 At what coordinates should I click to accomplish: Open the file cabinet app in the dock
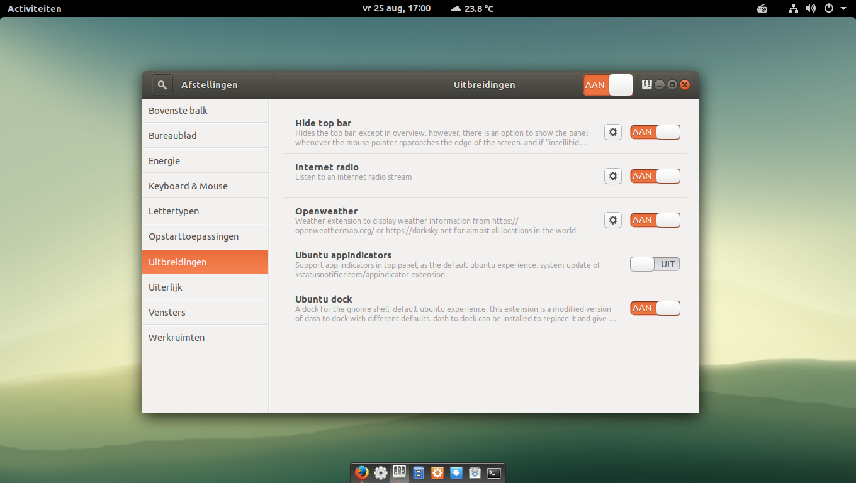[419, 473]
